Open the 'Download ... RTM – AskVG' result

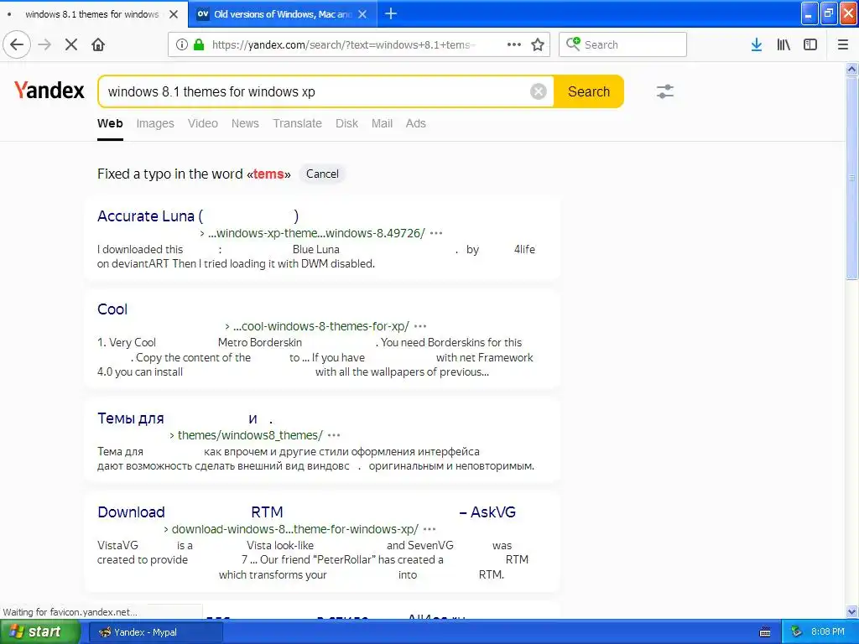point(306,512)
